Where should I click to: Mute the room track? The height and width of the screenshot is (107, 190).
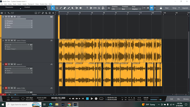click(x=6, y=17)
